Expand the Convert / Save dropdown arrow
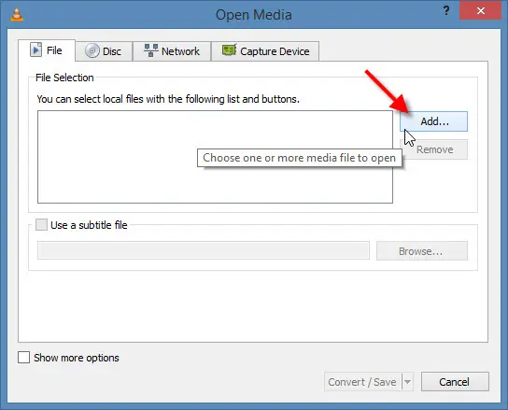The height and width of the screenshot is (410, 508). tap(407, 382)
